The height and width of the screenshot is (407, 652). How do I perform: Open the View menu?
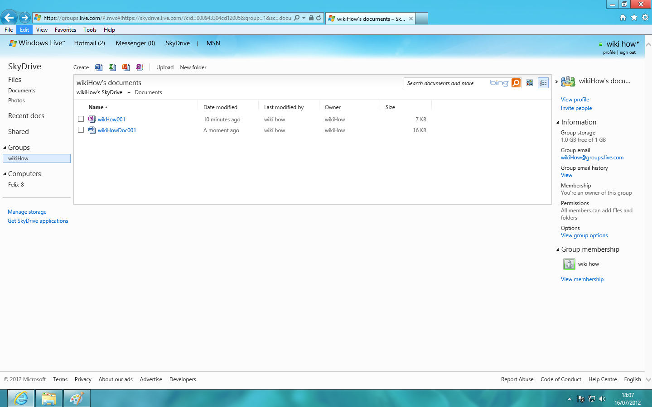[42, 30]
